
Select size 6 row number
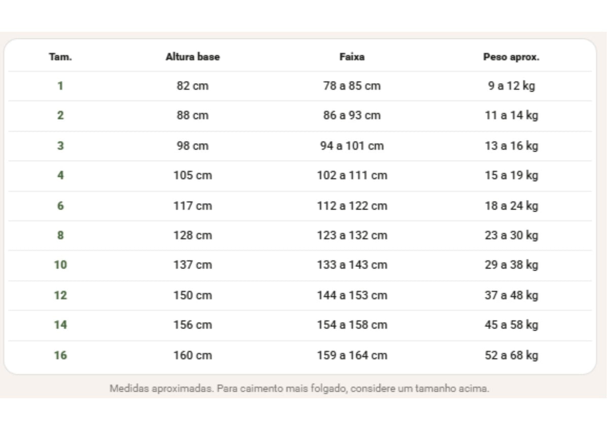click(60, 206)
